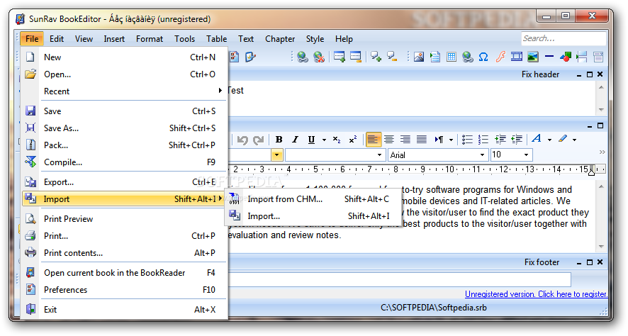Open the Chapter menu
This screenshot has height=336, width=628.
(x=280, y=39)
